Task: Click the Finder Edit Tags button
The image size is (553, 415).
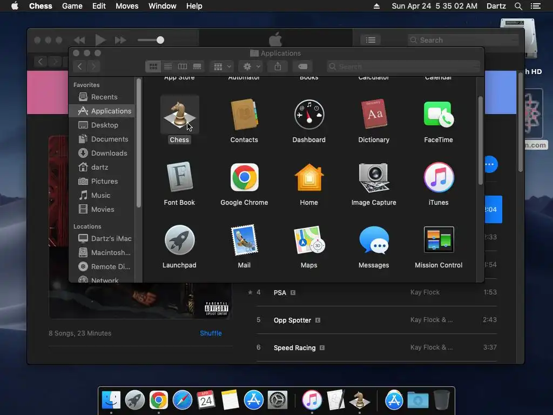Action: point(302,66)
